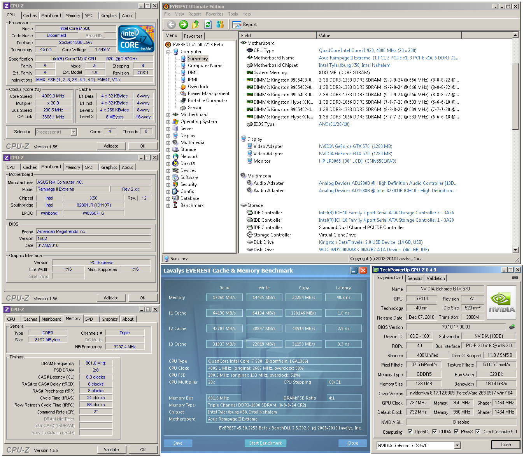Toggle the OpenCL checkbox in GPU-Z
The image size is (524, 457).
pos(410,432)
